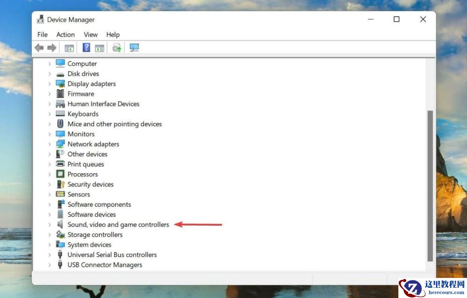The height and width of the screenshot is (298, 467).
Task: Click the Security devices key icon
Action: 61,184
